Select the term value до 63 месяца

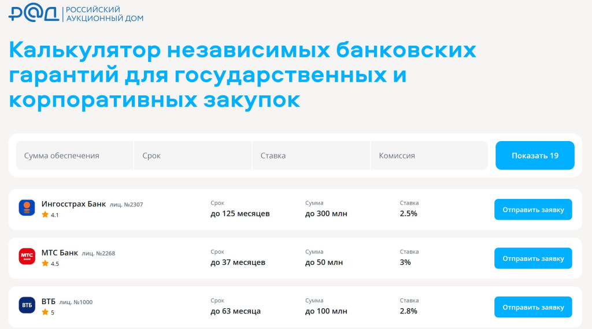(x=236, y=311)
